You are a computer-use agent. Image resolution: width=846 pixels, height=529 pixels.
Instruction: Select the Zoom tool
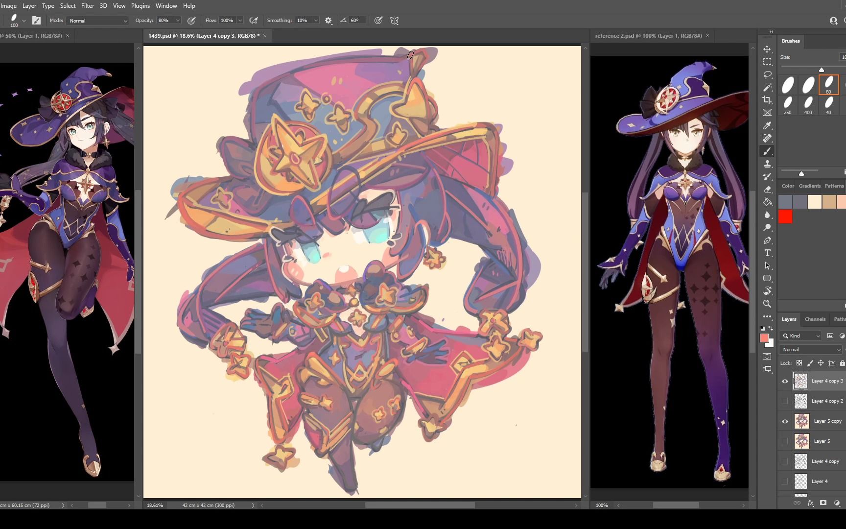point(767,304)
